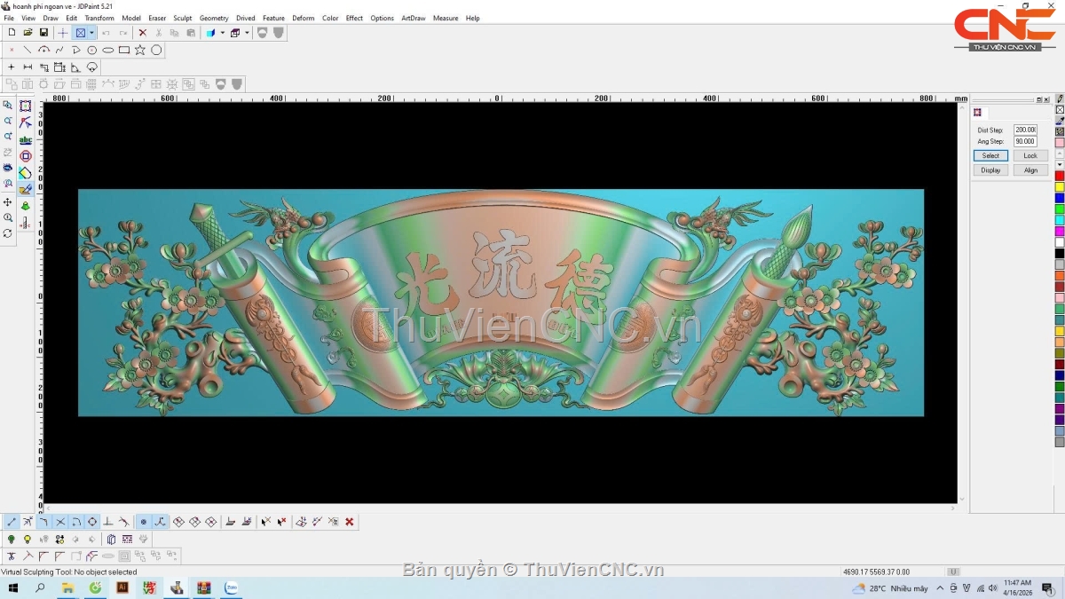Select the star shape drawing tool
Image resolution: width=1065 pixels, height=599 pixels.
click(x=140, y=51)
